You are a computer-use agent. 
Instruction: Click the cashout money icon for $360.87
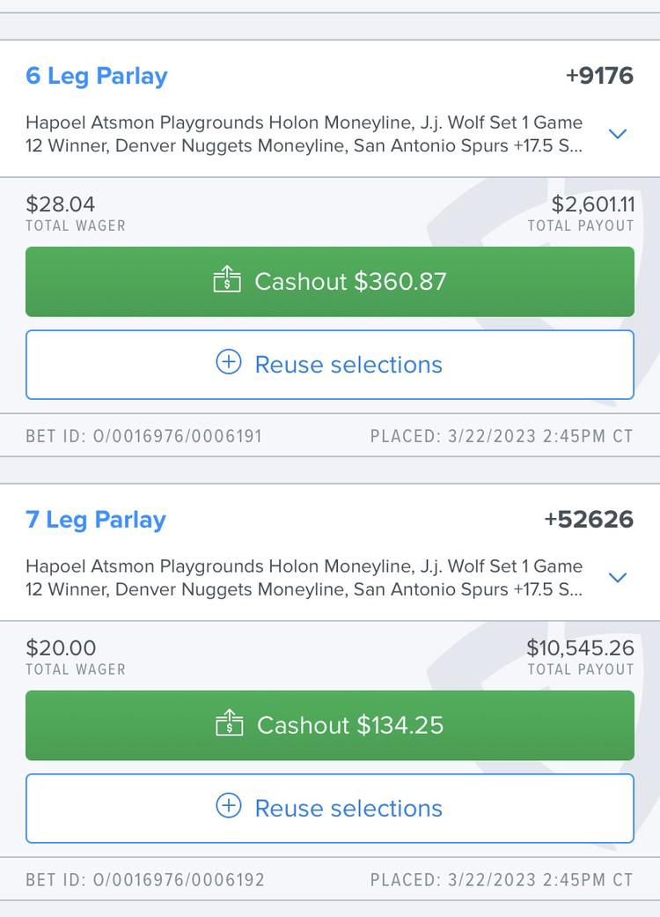(x=227, y=279)
